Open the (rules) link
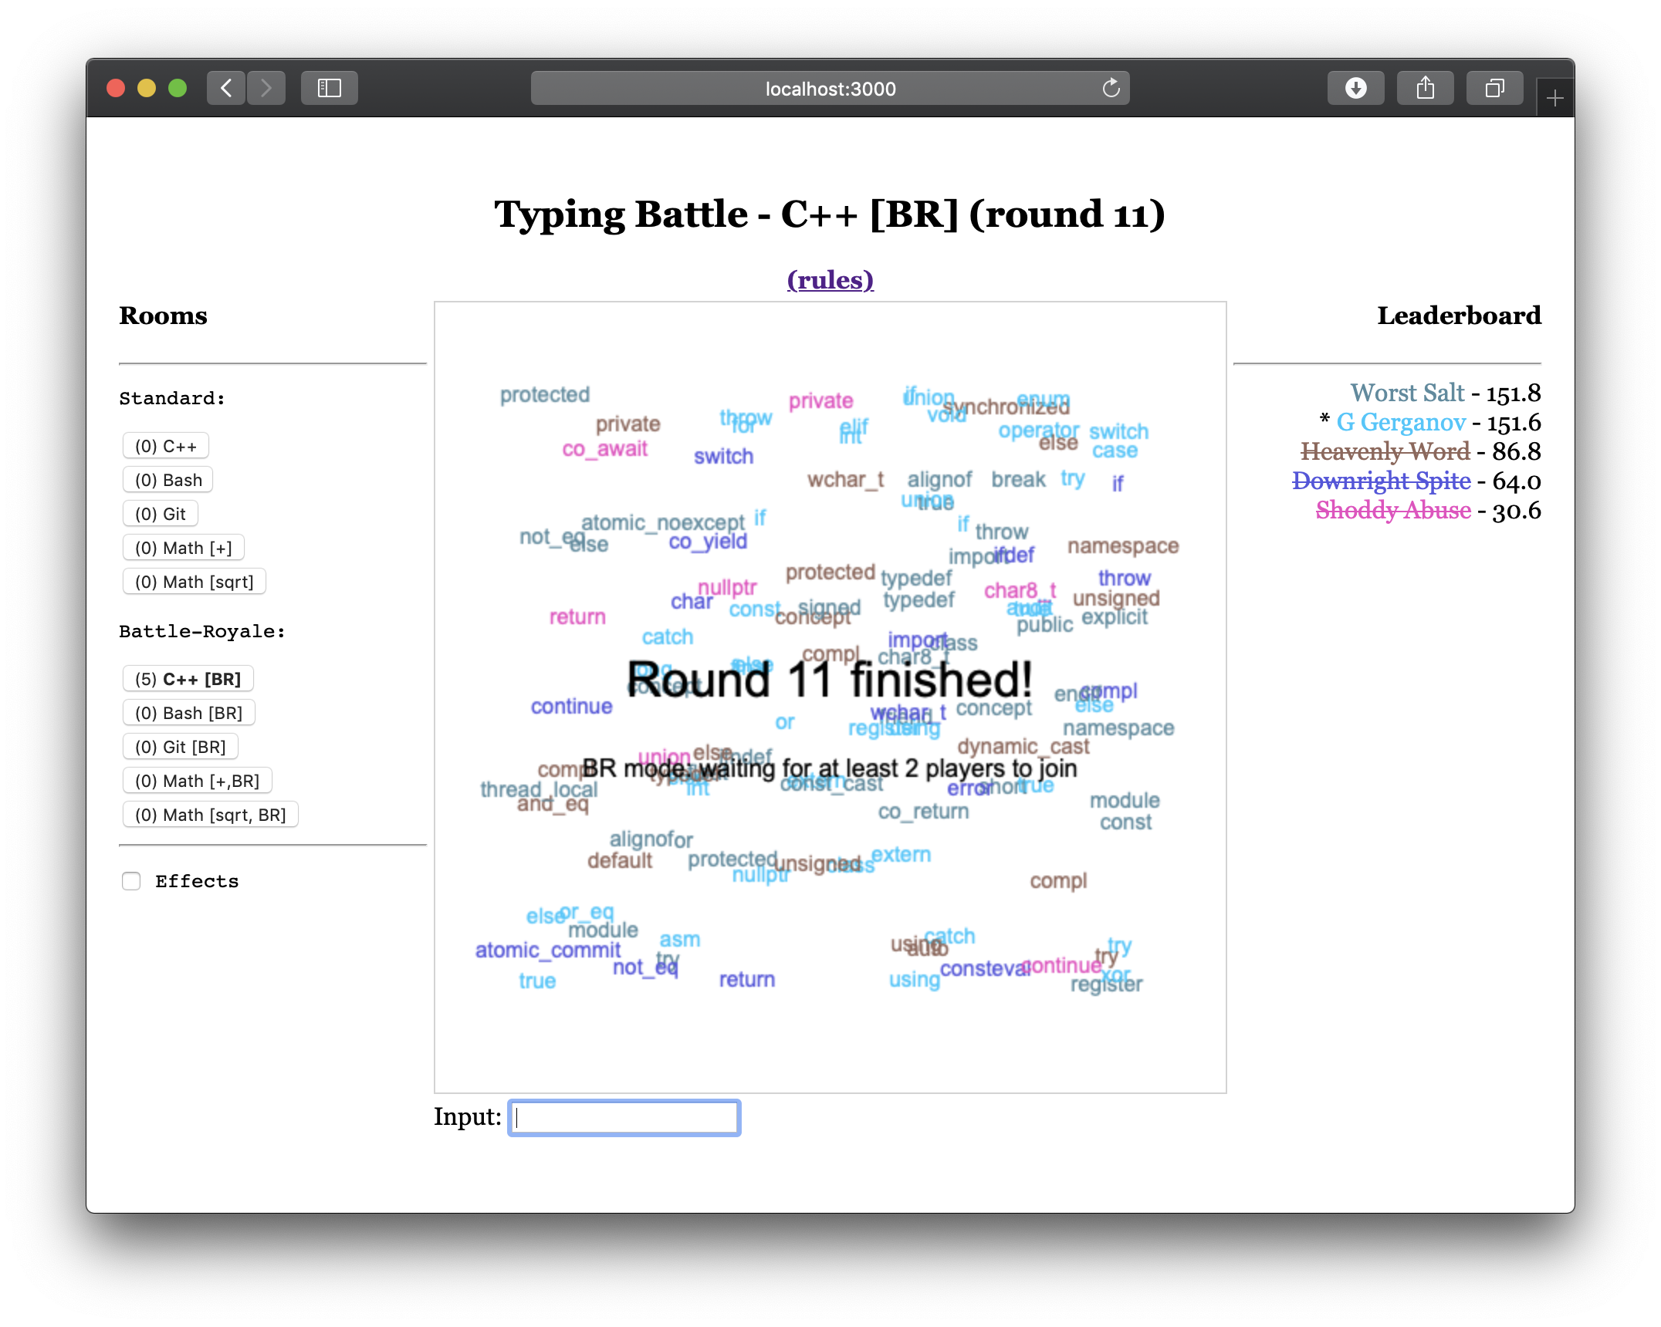The width and height of the screenshot is (1661, 1327). [x=830, y=279]
